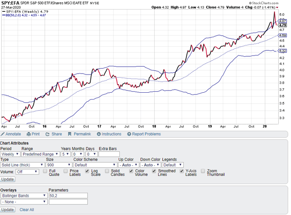Open the Size dropdown showing 900
Image resolution: width=291 pixels, height=215 pixels.
tap(59, 165)
